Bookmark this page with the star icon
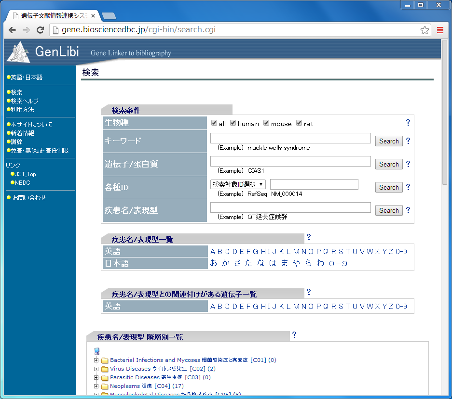Screen dimensions: 452x399 click(425, 30)
